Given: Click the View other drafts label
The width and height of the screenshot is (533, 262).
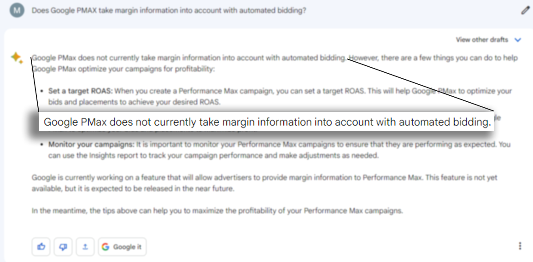Looking at the screenshot, I should [482, 40].
